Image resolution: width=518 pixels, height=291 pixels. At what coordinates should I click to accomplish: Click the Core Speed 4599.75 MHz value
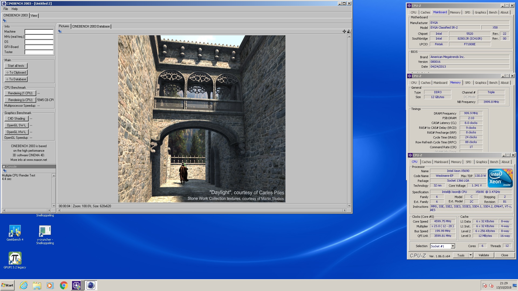coord(443,221)
